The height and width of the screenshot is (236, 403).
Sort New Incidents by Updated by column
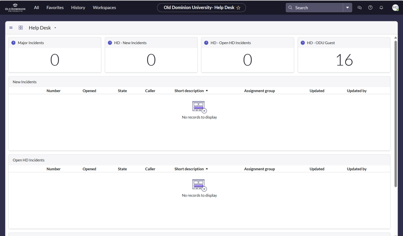tap(357, 91)
